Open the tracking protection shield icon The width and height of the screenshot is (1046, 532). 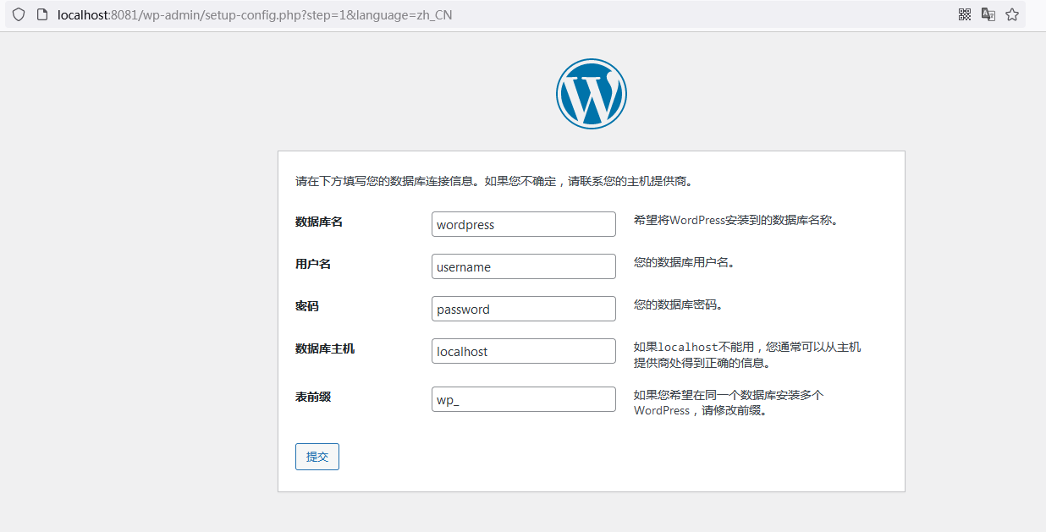[x=18, y=14]
